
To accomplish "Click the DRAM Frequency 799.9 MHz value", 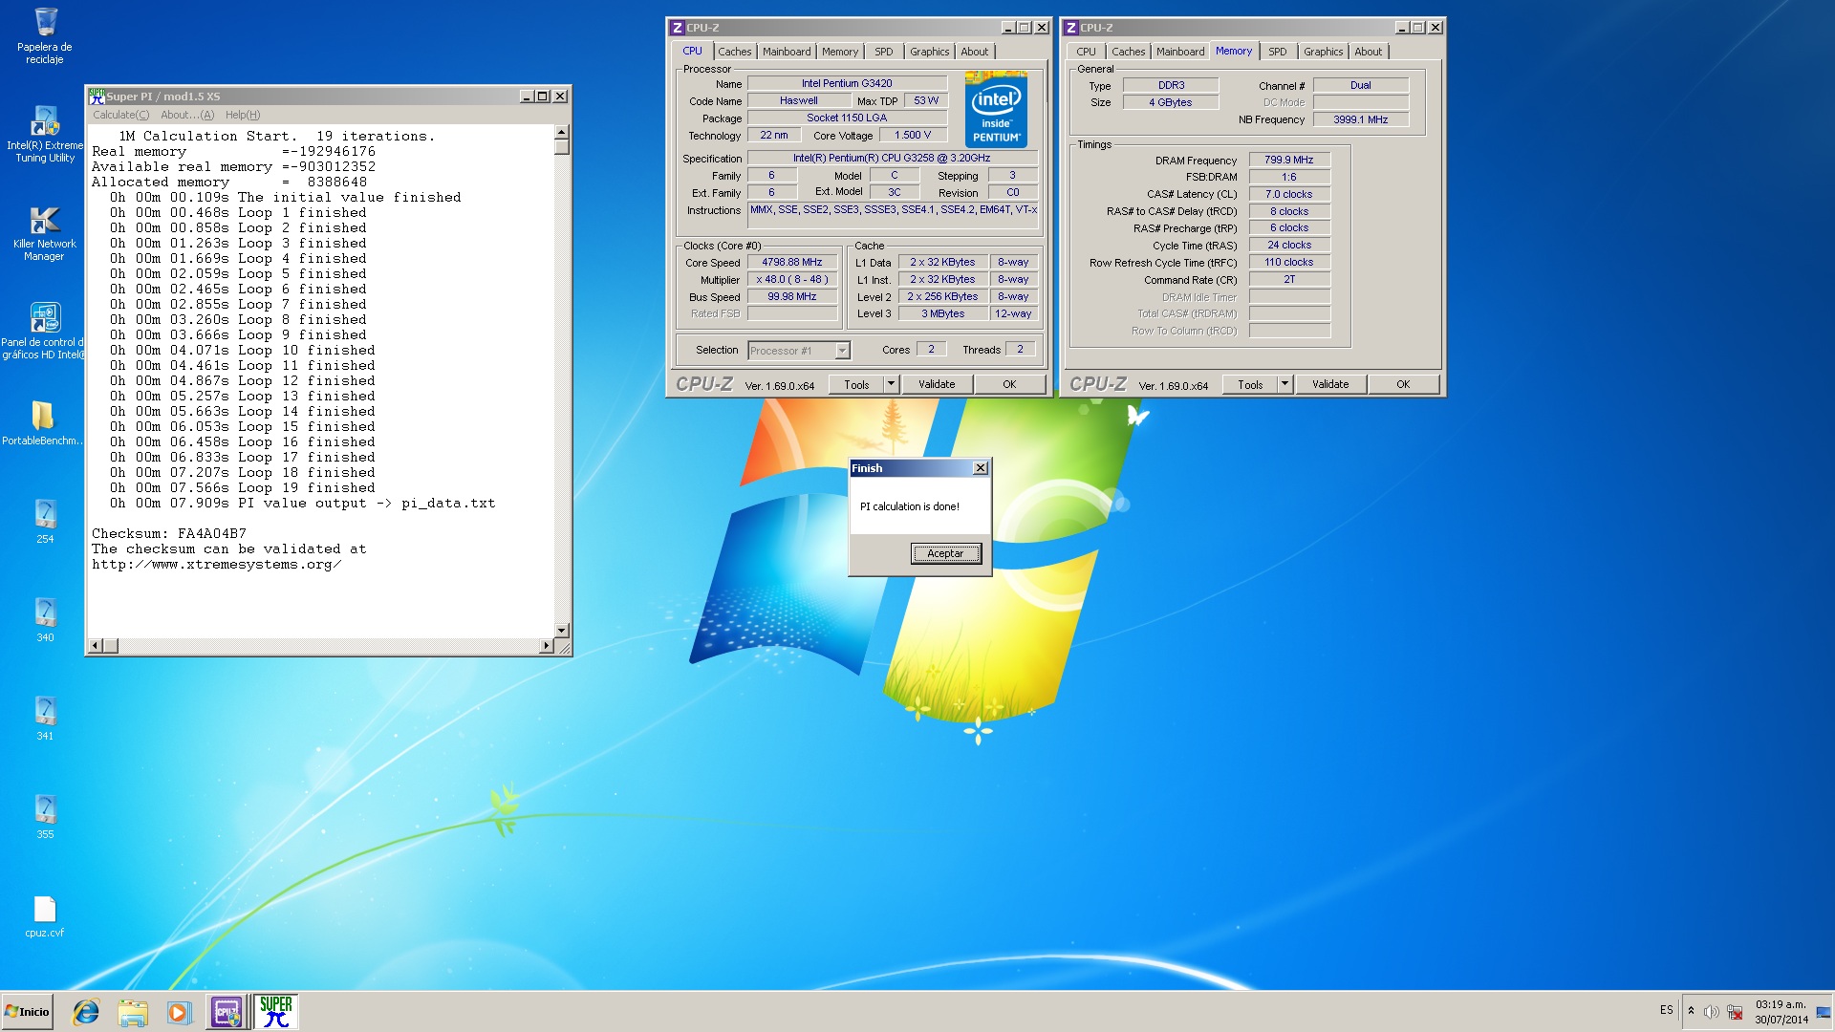I will point(1288,161).
